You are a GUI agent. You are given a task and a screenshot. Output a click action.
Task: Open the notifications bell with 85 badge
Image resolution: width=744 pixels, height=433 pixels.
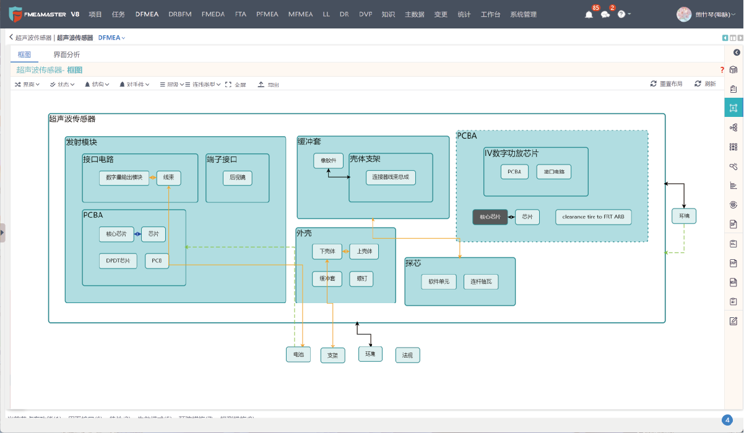click(x=589, y=14)
